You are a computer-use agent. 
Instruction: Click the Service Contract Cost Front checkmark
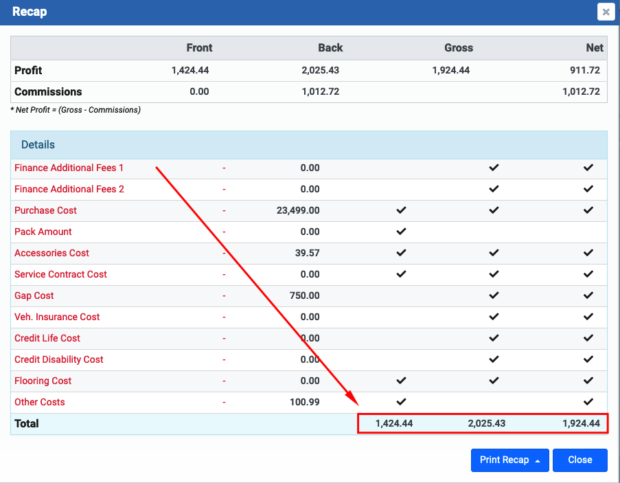pos(402,273)
